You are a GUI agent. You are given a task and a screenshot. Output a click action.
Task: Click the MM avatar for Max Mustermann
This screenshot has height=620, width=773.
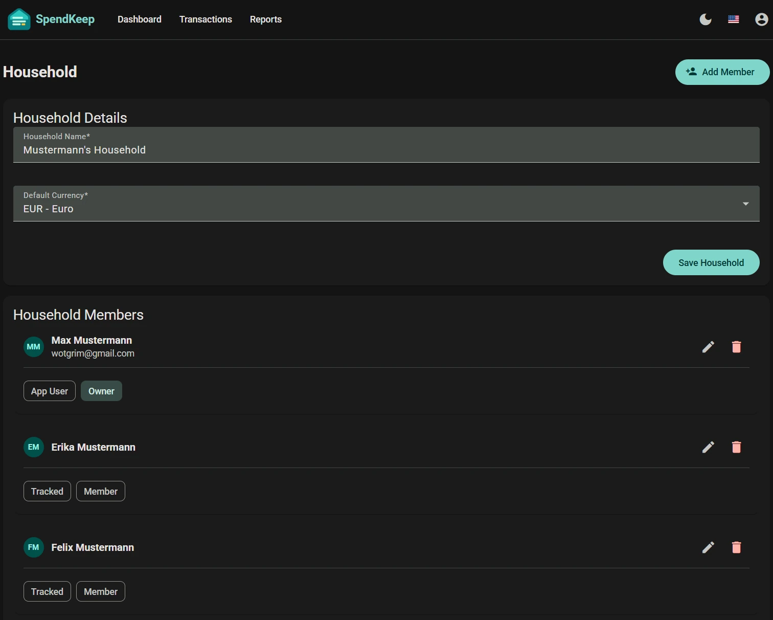(x=34, y=347)
